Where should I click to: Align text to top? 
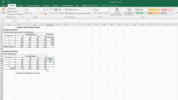pos(51,9)
